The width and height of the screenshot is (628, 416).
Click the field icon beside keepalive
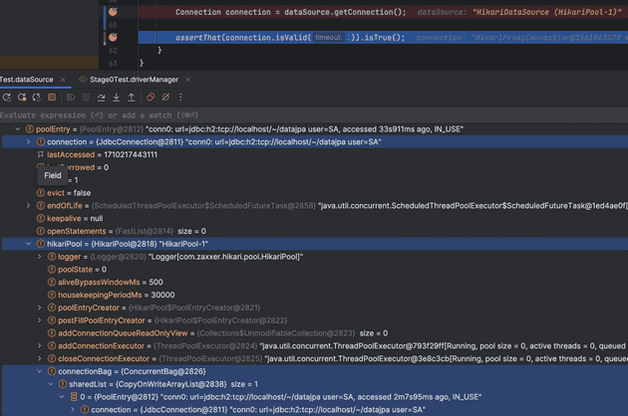[41, 218]
